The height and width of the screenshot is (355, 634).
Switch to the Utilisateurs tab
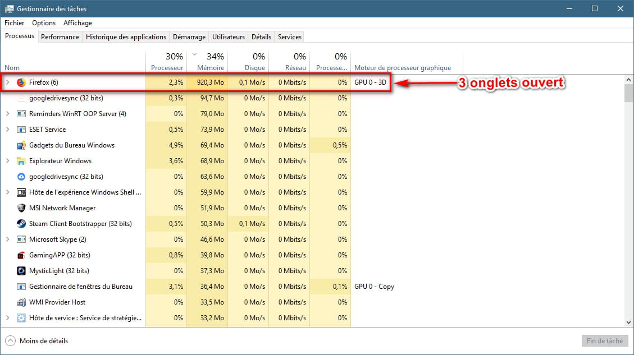229,37
